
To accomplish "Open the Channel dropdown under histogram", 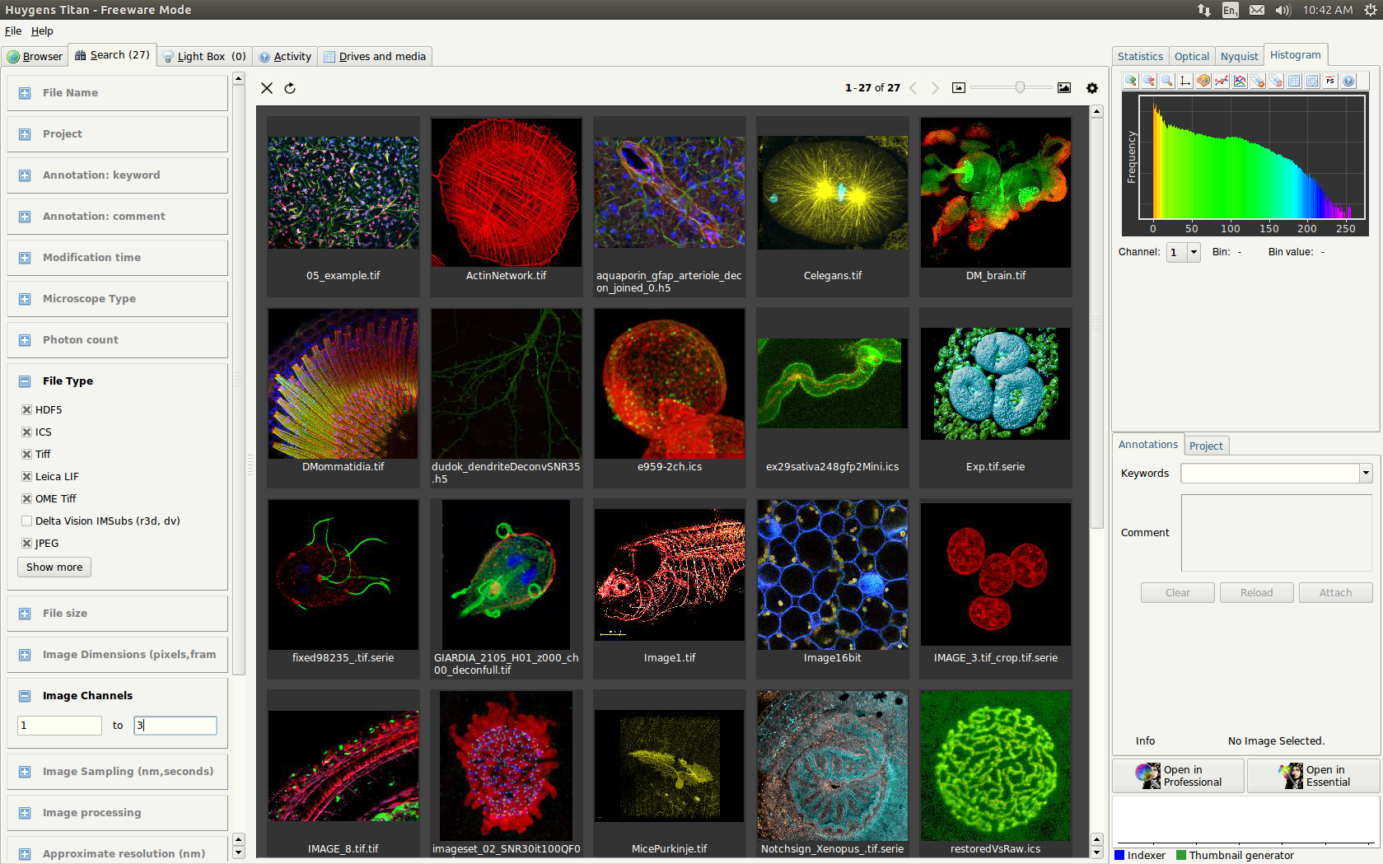I will click(x=1194, y=253).
